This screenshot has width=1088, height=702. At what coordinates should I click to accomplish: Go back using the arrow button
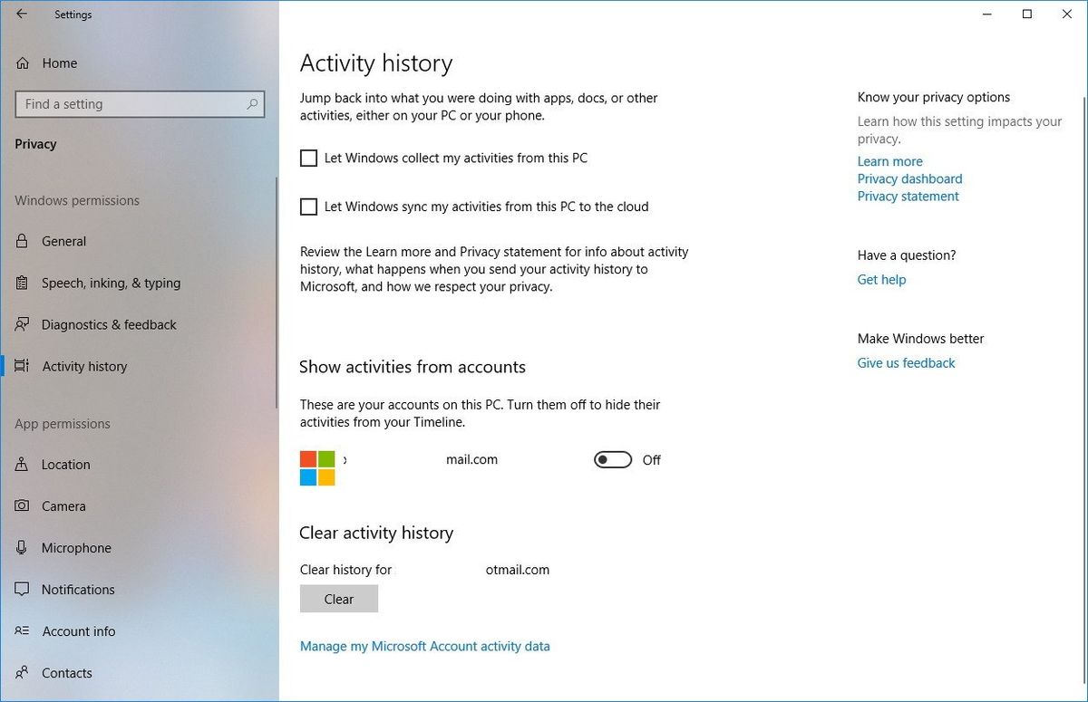pos(20,14)
